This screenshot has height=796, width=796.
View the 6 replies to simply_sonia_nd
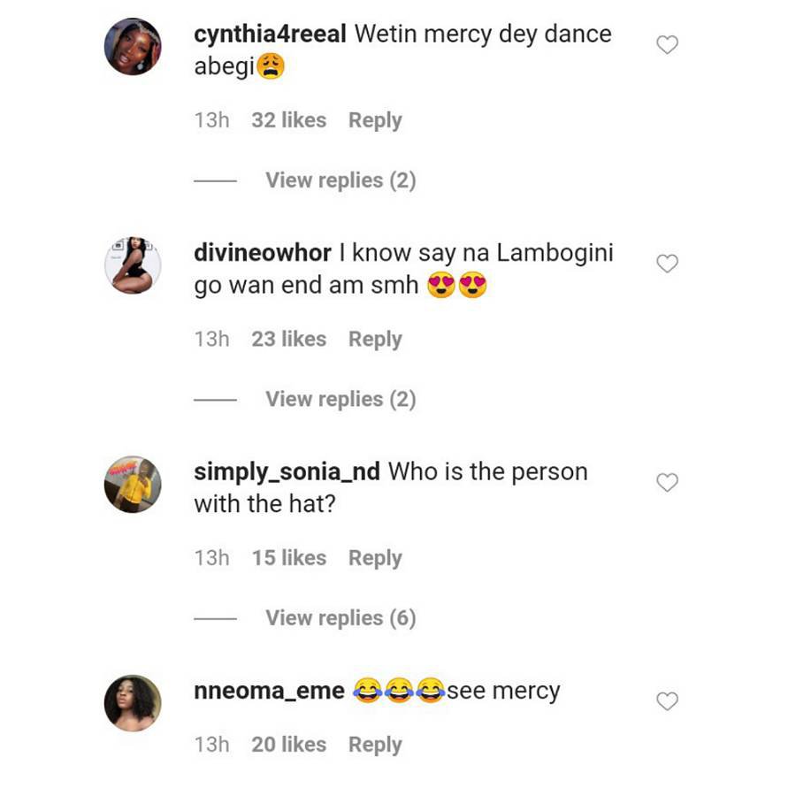pyautogui.click(x=340, y=618)
